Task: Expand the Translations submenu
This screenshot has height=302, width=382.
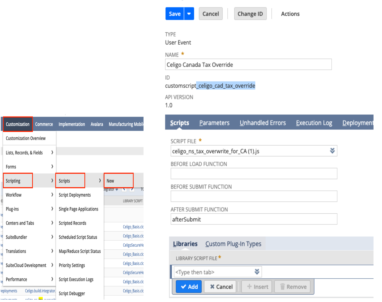Action: pos(29,251)
